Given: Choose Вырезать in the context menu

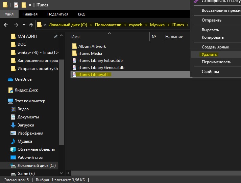Looking at the screenshot, I should tap(210, 30).
